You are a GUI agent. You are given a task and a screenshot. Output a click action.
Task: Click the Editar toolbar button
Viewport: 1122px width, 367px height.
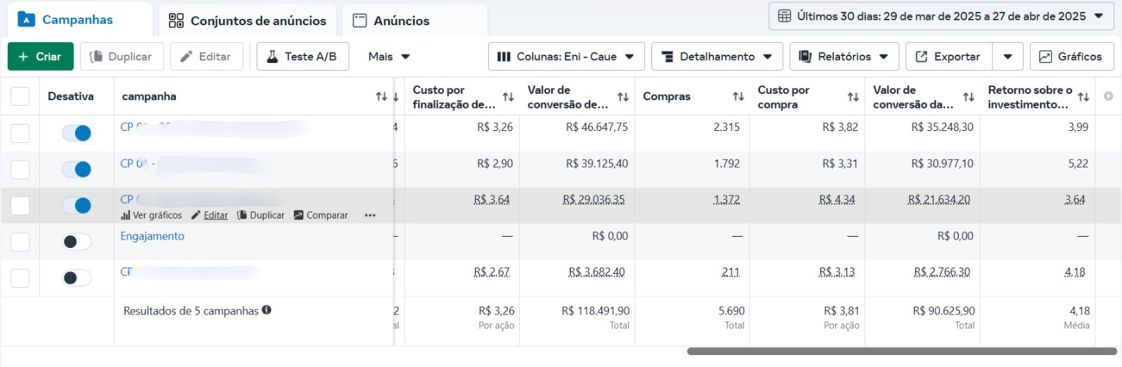(207, 57)
